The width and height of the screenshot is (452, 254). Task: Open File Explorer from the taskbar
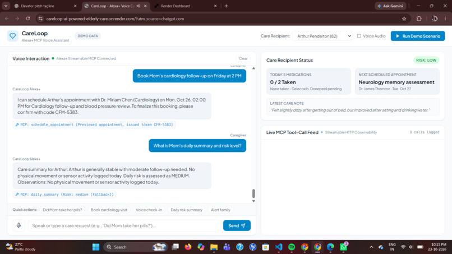214,247
